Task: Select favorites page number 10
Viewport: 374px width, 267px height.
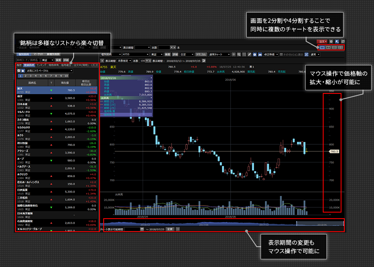Action: coord(66,76)
